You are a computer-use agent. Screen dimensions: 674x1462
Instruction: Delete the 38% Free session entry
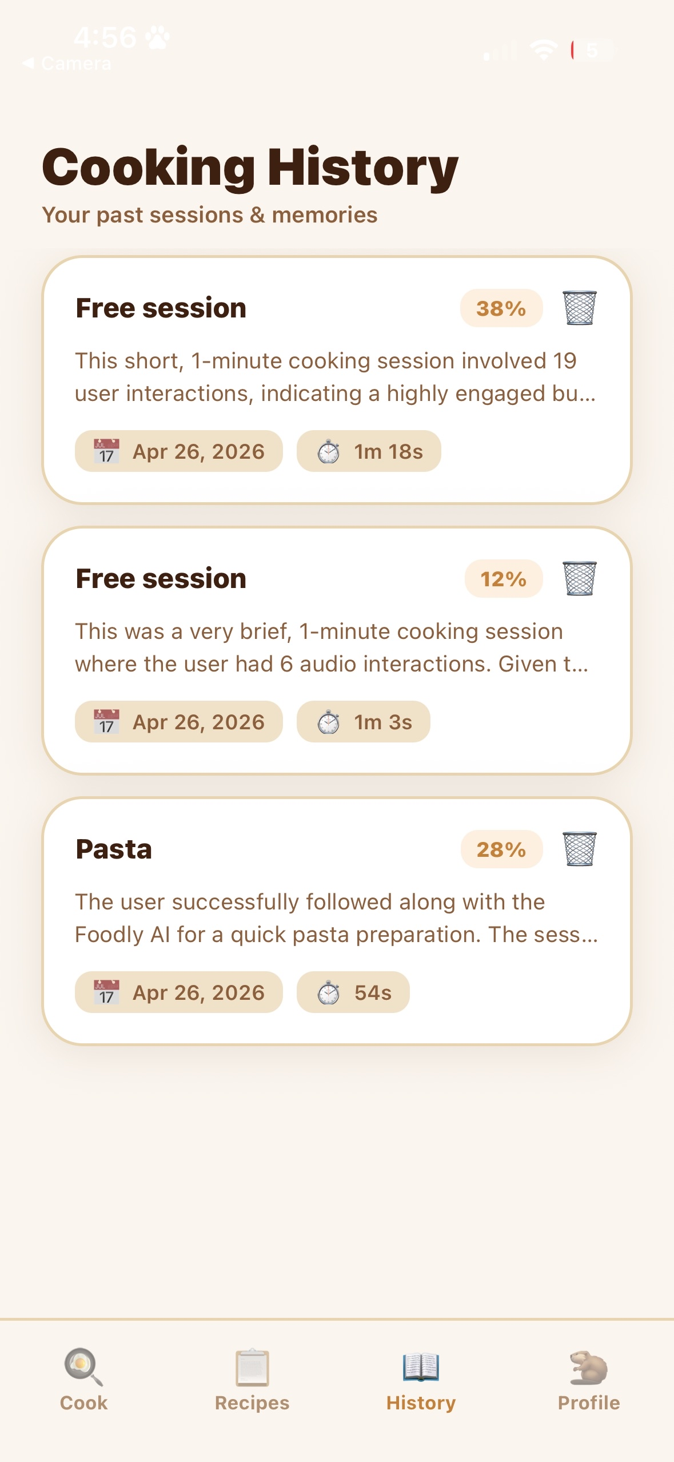(x=579, y=308)
